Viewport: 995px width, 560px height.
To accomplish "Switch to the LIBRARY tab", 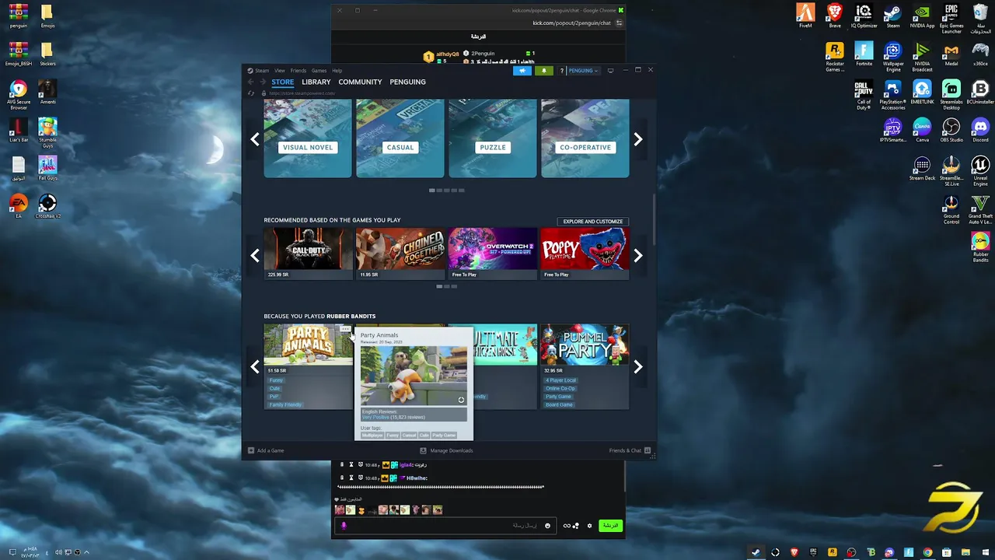I will coord(316,82).
